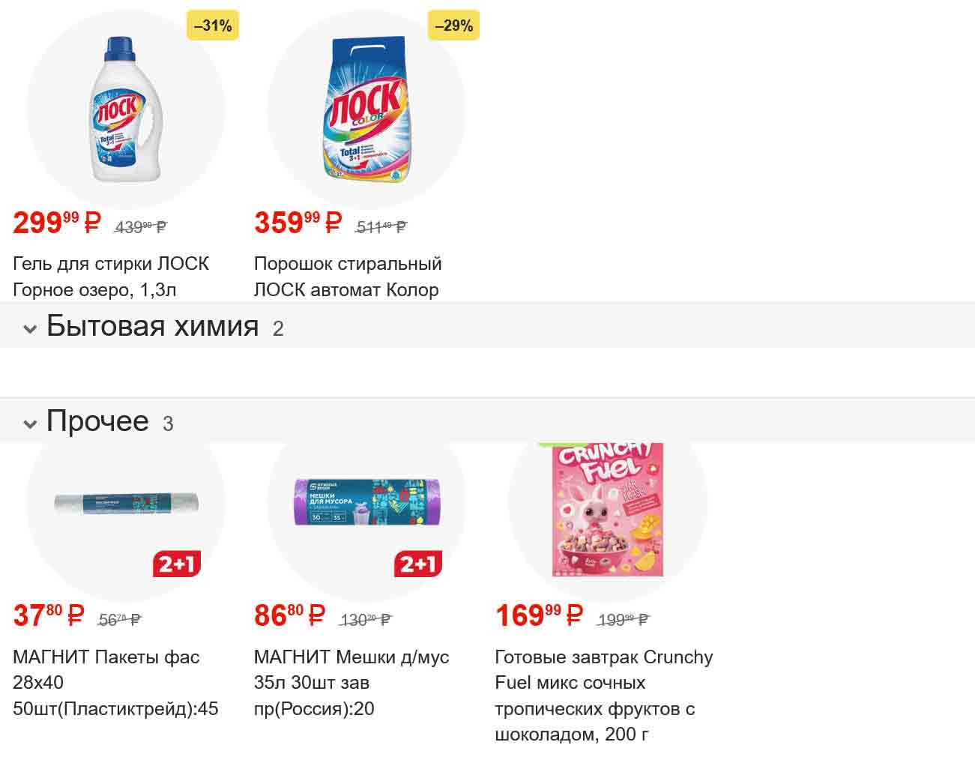Open the purple garbage bags product image
Screen dimensions: 975x763
[366, 502]
